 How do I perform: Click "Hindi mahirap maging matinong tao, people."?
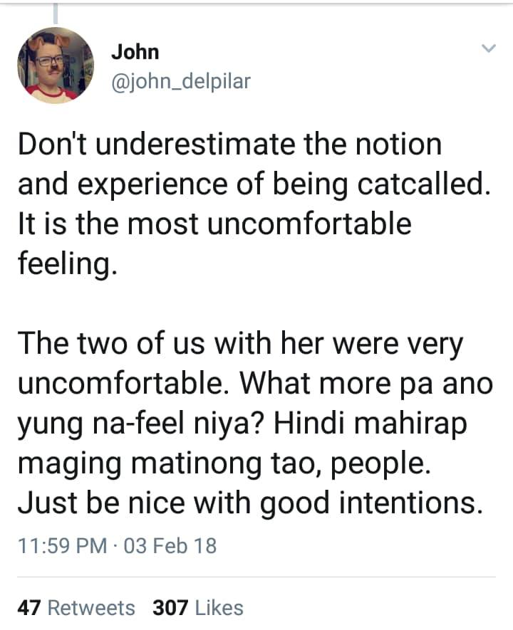242,443
